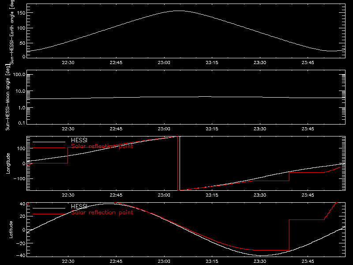Click 10.0 tick on Moon angle plot
Image resolution: width=353 pixels, height=265 pixels.
20,91
